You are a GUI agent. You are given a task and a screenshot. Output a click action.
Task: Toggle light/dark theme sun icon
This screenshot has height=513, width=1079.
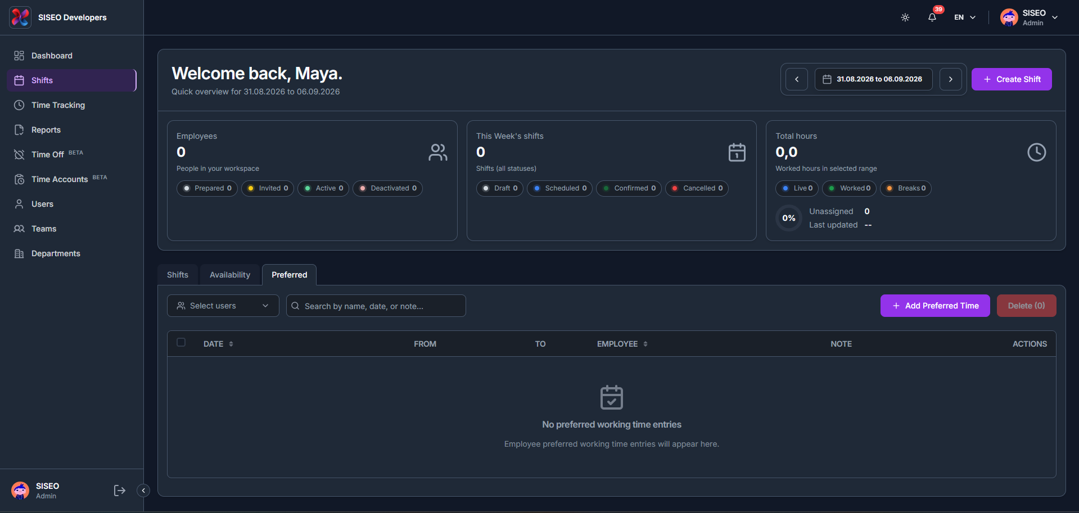coord(905,17)
